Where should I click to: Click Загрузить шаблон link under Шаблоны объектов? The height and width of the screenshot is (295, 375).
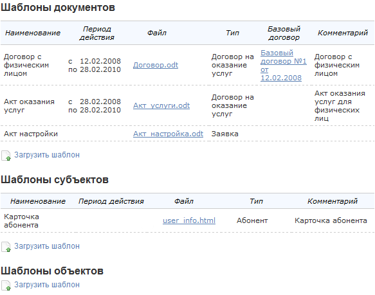click(47, 285)
